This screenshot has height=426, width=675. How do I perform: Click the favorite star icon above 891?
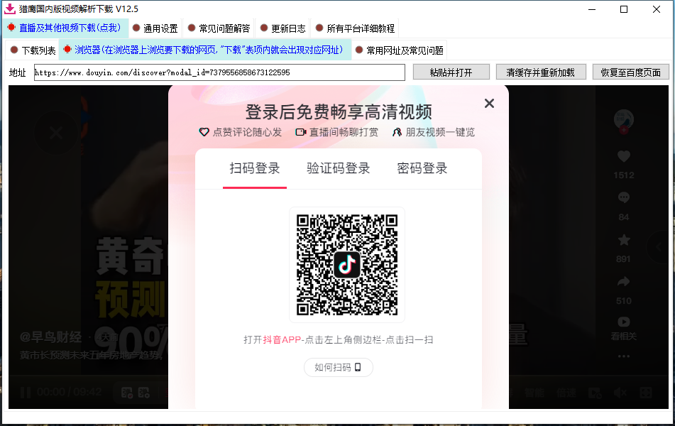(624, 239)
